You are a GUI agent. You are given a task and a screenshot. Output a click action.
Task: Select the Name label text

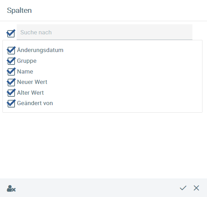[25, 71]
